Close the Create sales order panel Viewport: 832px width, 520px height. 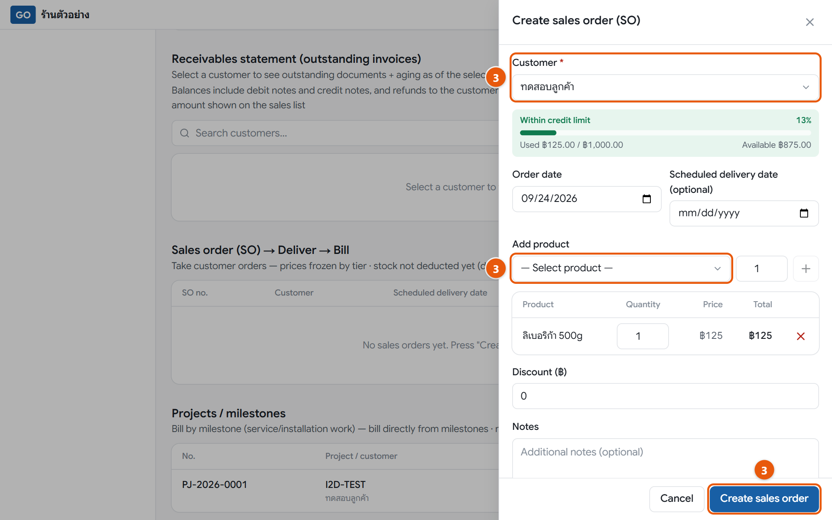(809, 22)
